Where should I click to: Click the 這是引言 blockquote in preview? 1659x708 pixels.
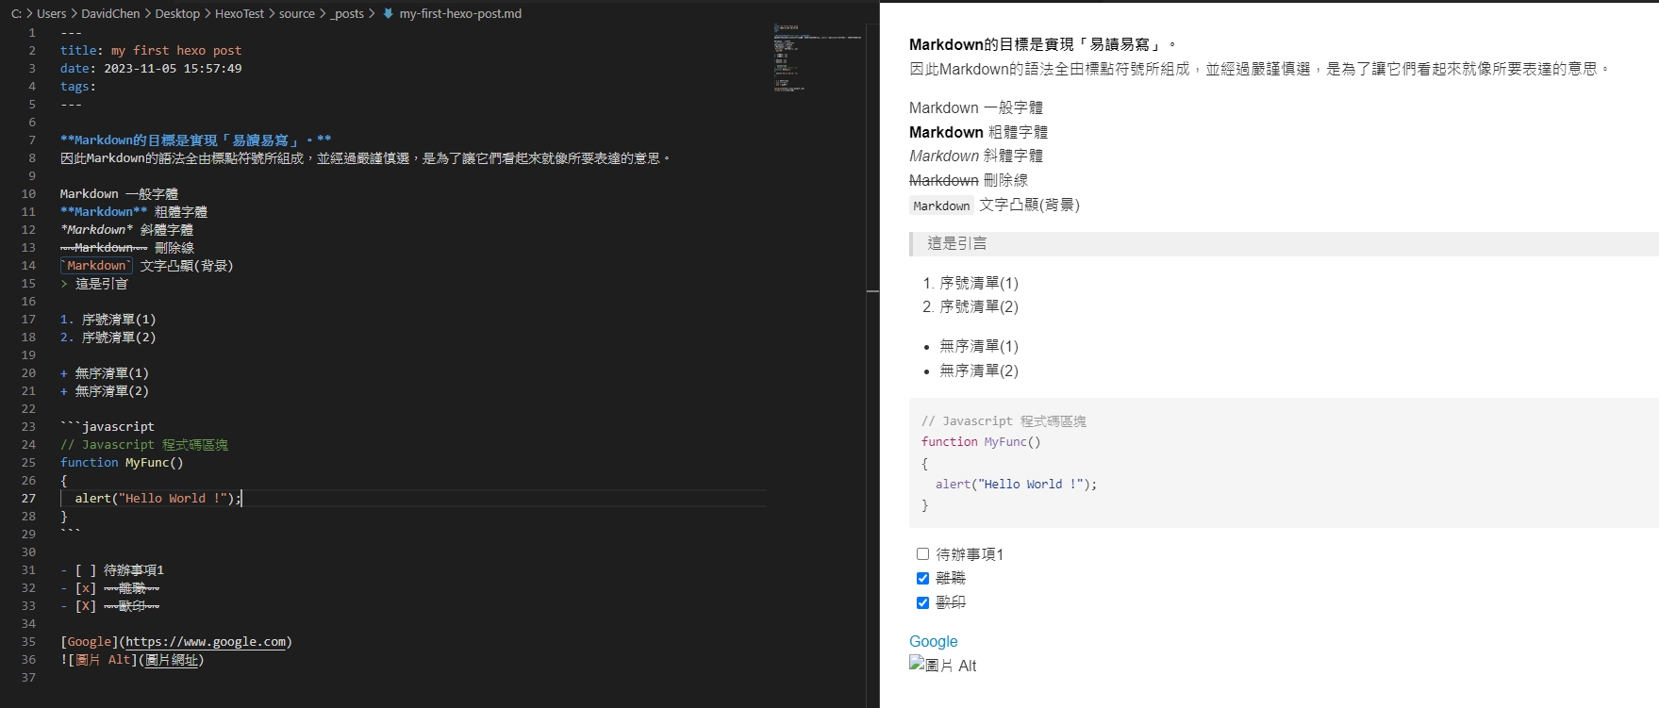1284,244
